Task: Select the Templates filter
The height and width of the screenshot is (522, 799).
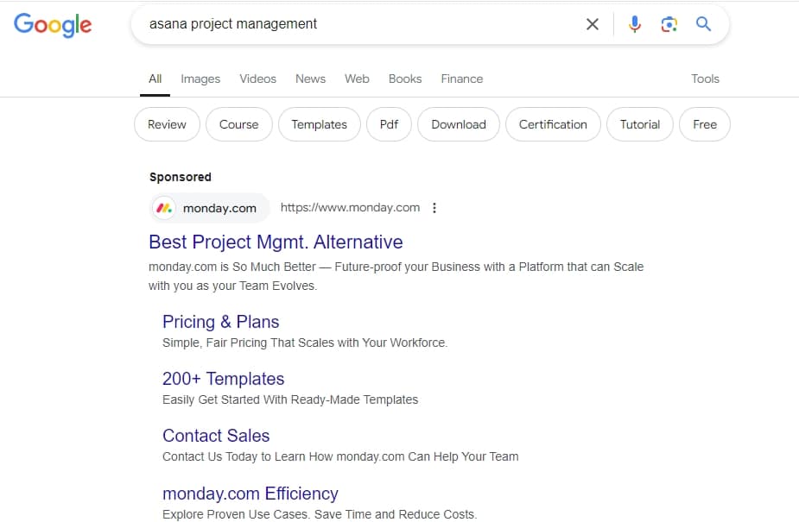Action: click(320, 124)
